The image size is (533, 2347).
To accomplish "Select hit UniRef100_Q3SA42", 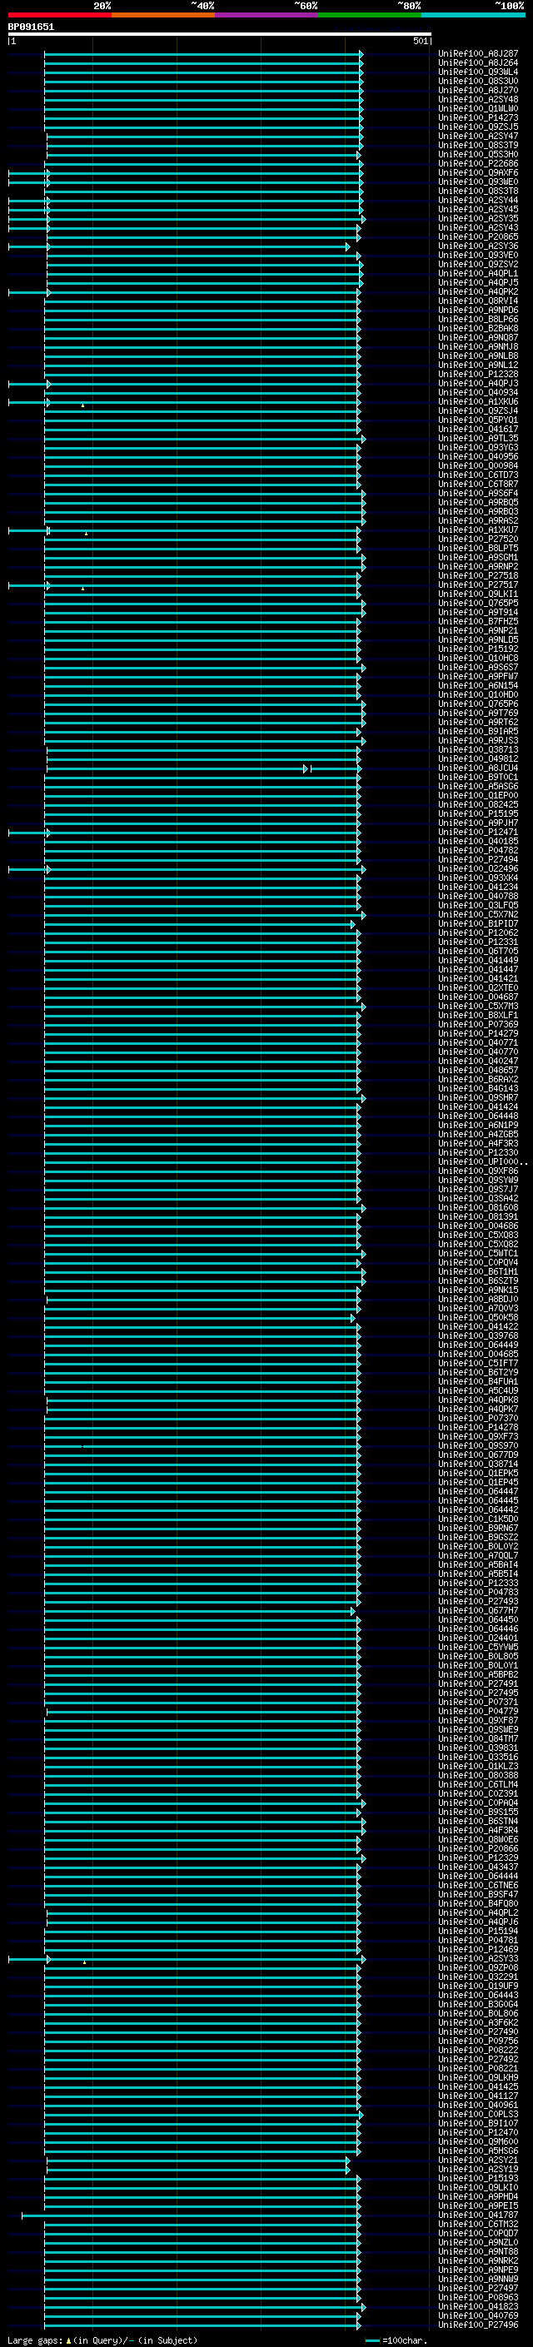I will pos(478,1199).
